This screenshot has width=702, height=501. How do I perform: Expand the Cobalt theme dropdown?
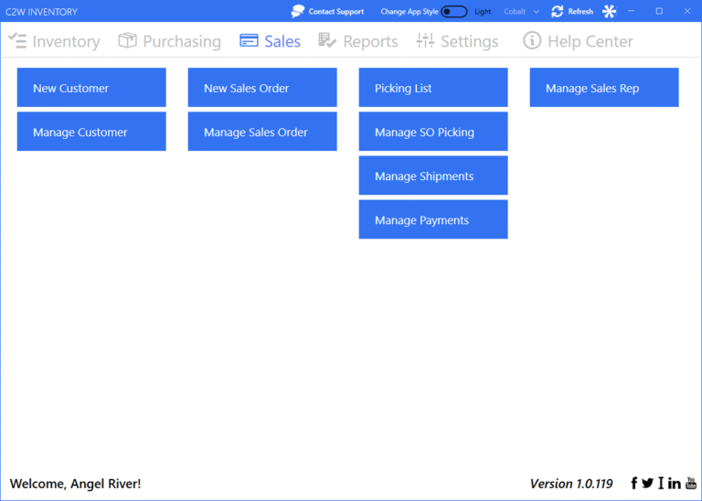[521, 12]
